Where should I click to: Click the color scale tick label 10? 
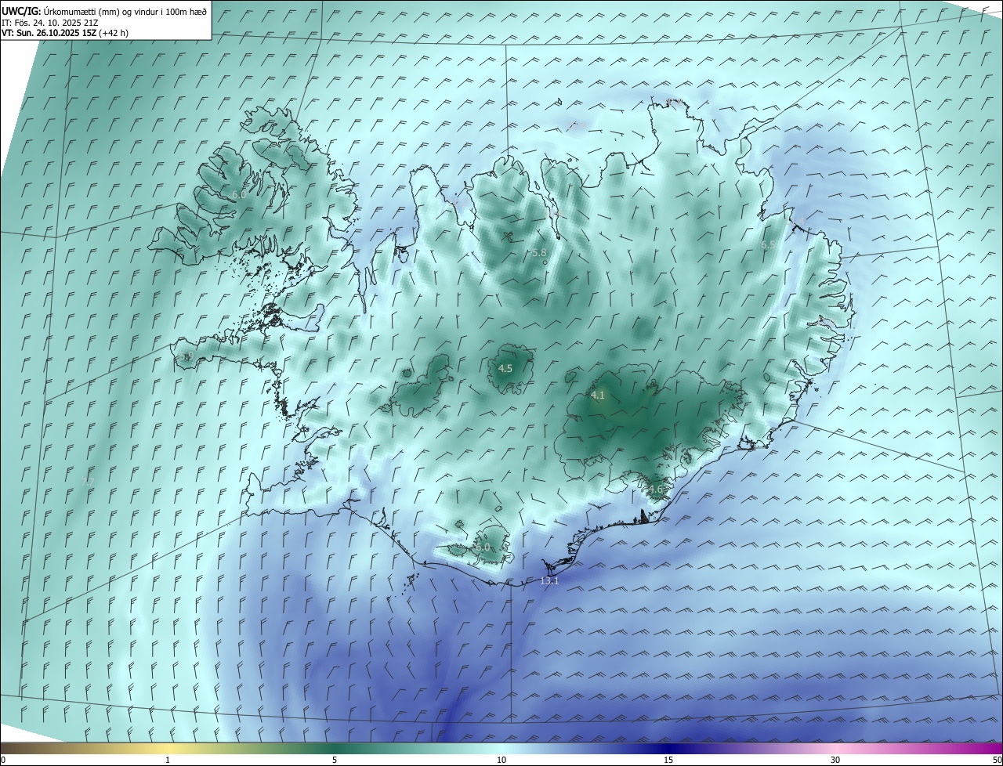point(501,760)
